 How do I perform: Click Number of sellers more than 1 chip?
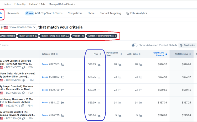click(x=102, y=36)
